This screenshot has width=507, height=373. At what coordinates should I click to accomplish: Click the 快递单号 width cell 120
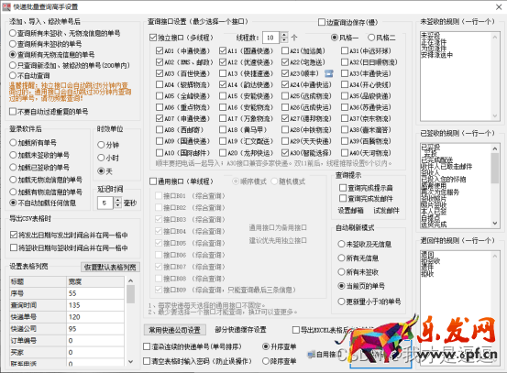tap(95, 317)
